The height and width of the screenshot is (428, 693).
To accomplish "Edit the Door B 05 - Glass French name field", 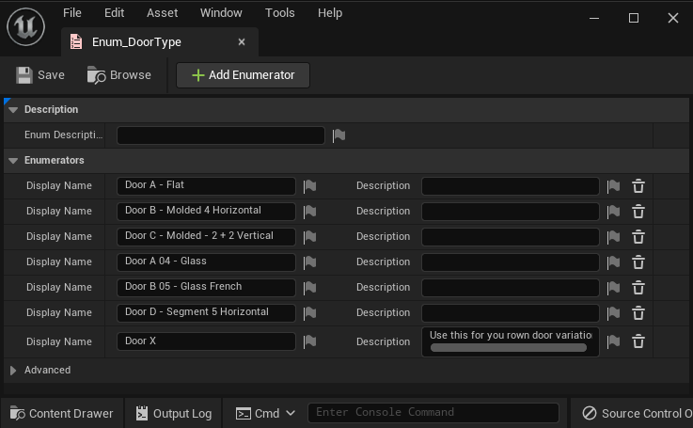I will (x=206, y=288).
